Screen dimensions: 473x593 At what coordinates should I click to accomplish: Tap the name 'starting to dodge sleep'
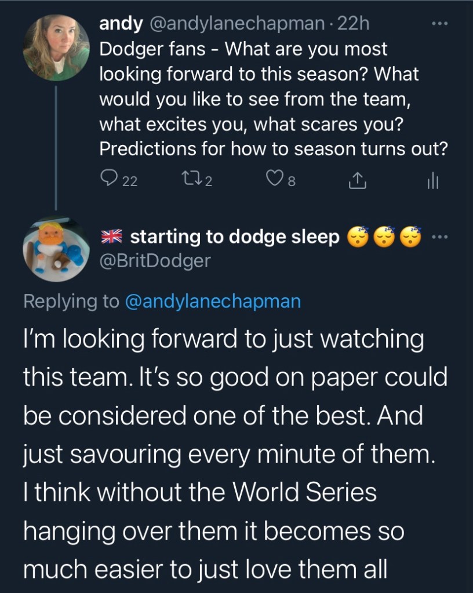click(x=234, y=237)
